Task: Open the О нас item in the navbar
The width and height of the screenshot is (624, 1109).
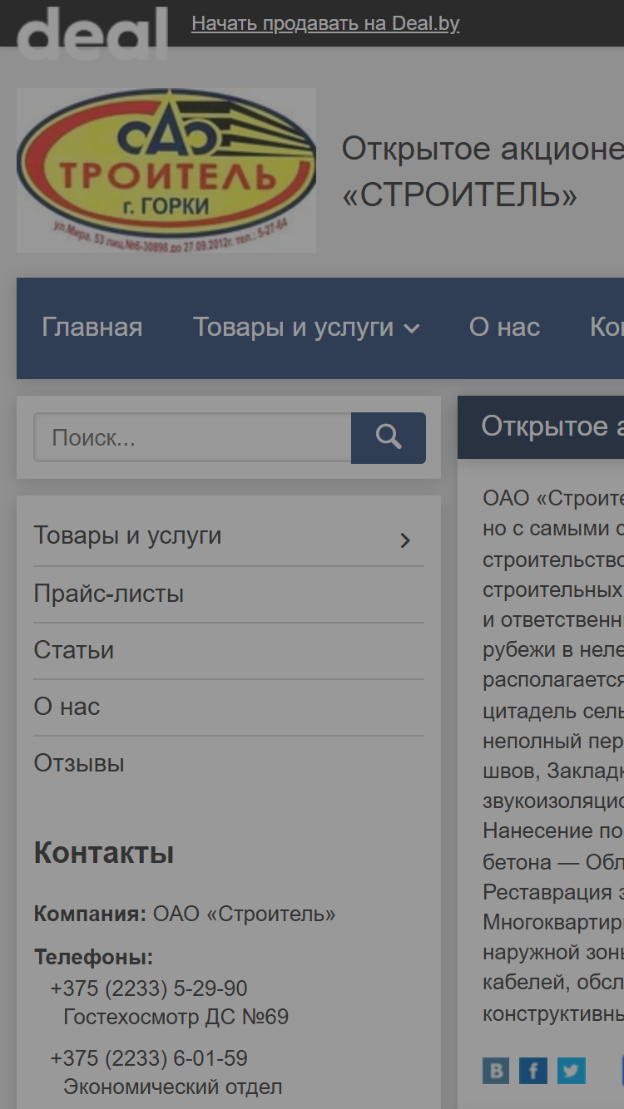Action: coord(504,328)
